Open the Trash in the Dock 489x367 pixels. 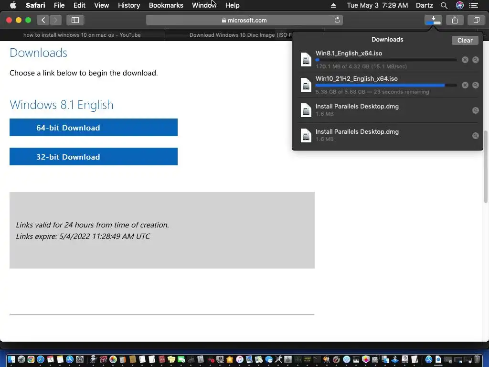tap(477, 359)
